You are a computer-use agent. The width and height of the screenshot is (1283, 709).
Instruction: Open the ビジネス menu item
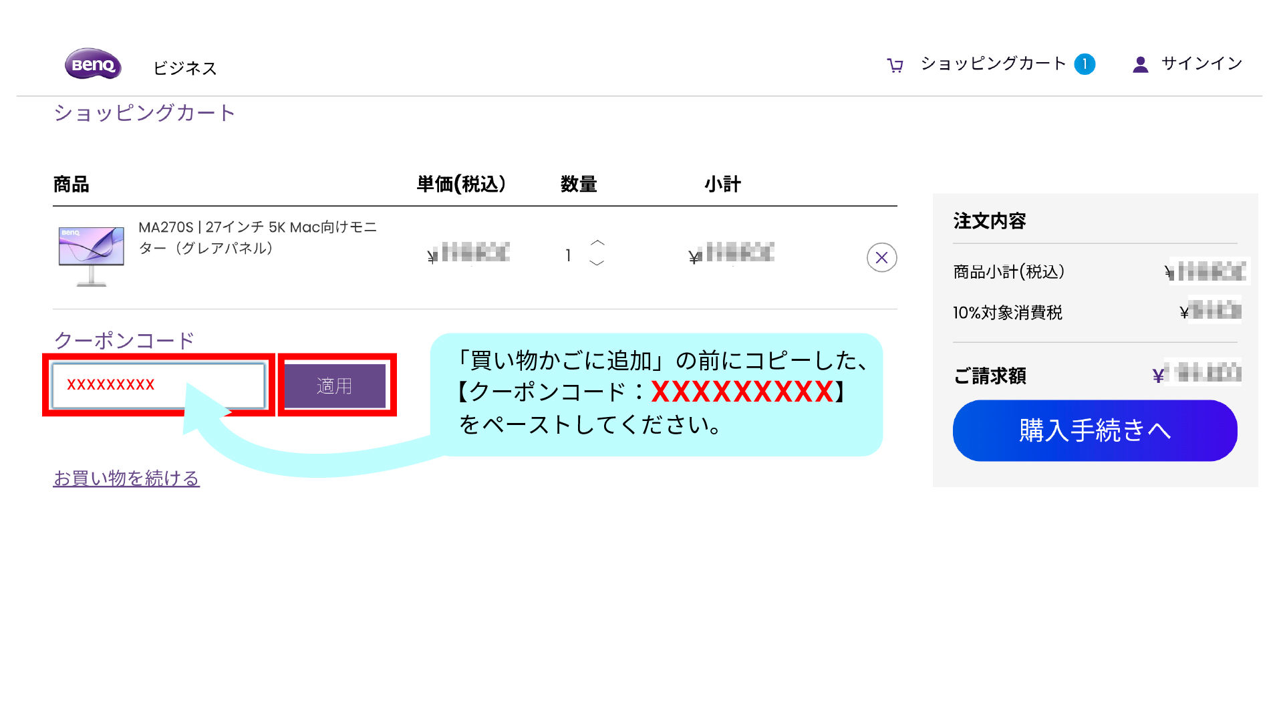point(184,68)
